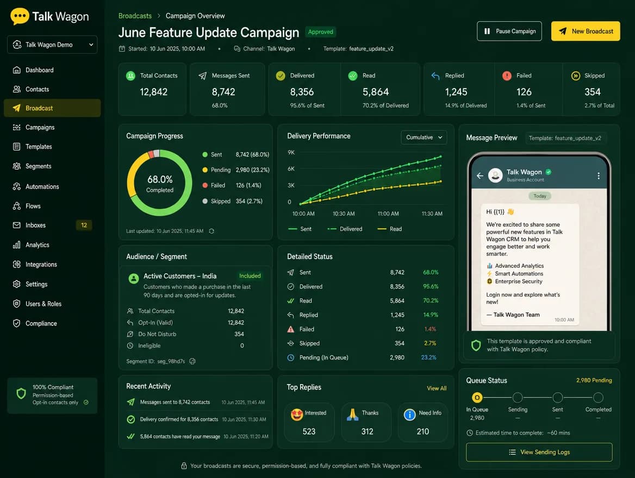
Task: Click the Do Not Disturb row value 354
Action: tap(239, 334)
